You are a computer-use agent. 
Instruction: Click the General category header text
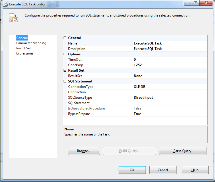74,38
